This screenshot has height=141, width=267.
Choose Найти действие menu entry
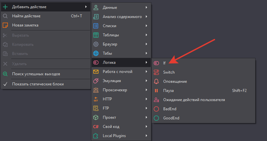(26, 16)
